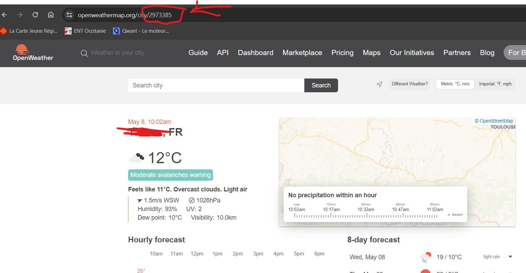Open the Marketplace menu item
This screenshot has width=526, height=273.
pos(302,53)
